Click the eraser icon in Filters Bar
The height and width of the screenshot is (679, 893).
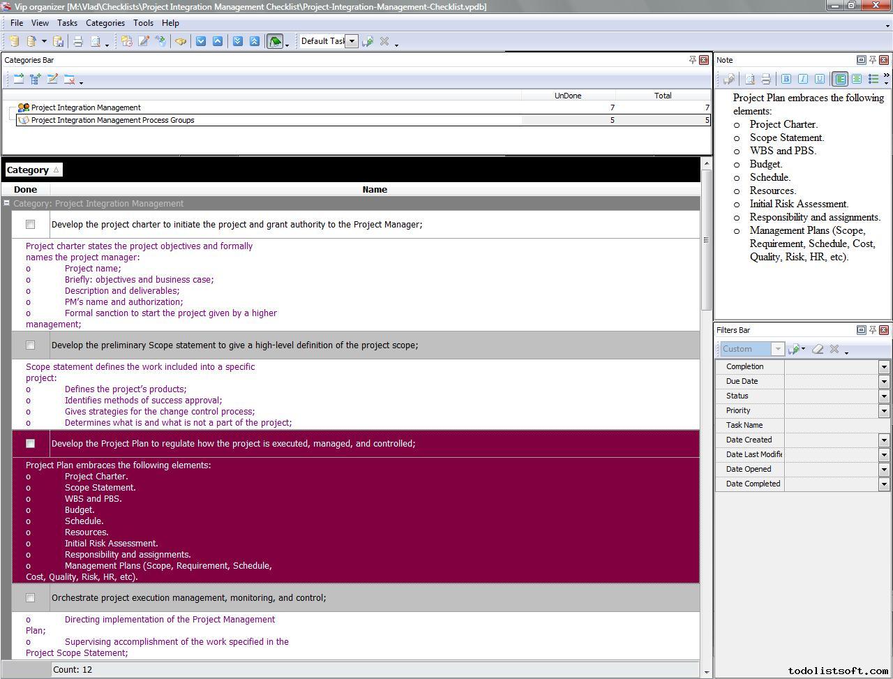coord(818,349)
